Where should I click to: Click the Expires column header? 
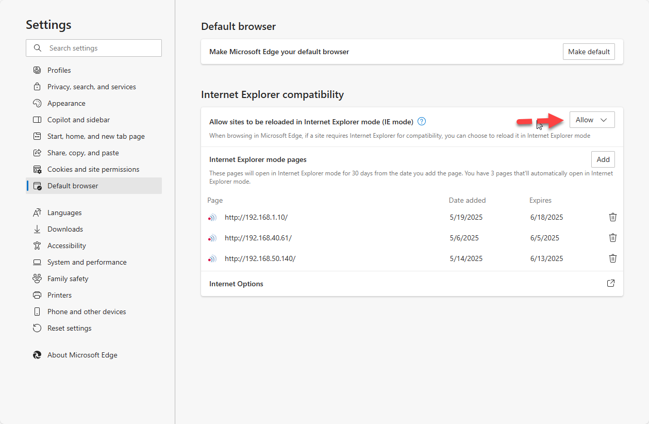540,200
